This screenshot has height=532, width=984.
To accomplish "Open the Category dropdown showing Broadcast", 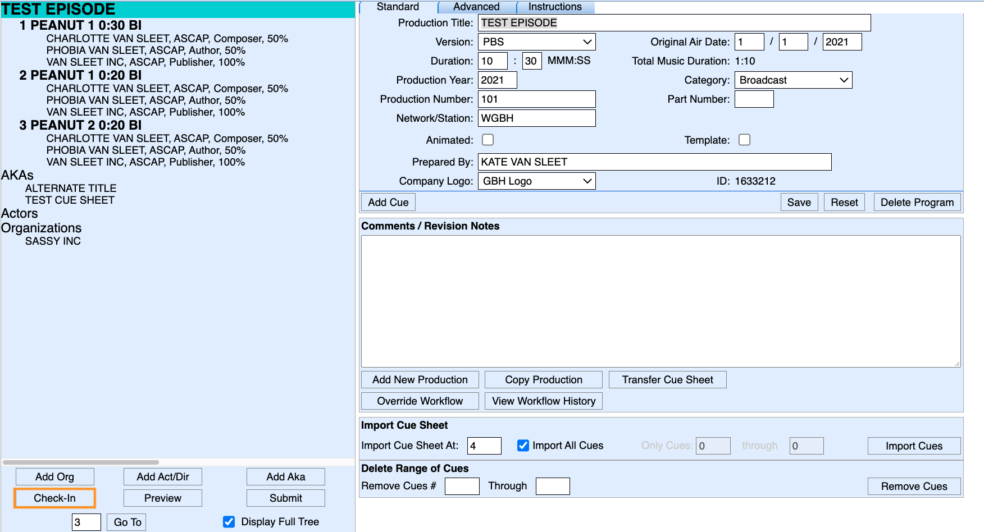I will [x=793, y=80].
